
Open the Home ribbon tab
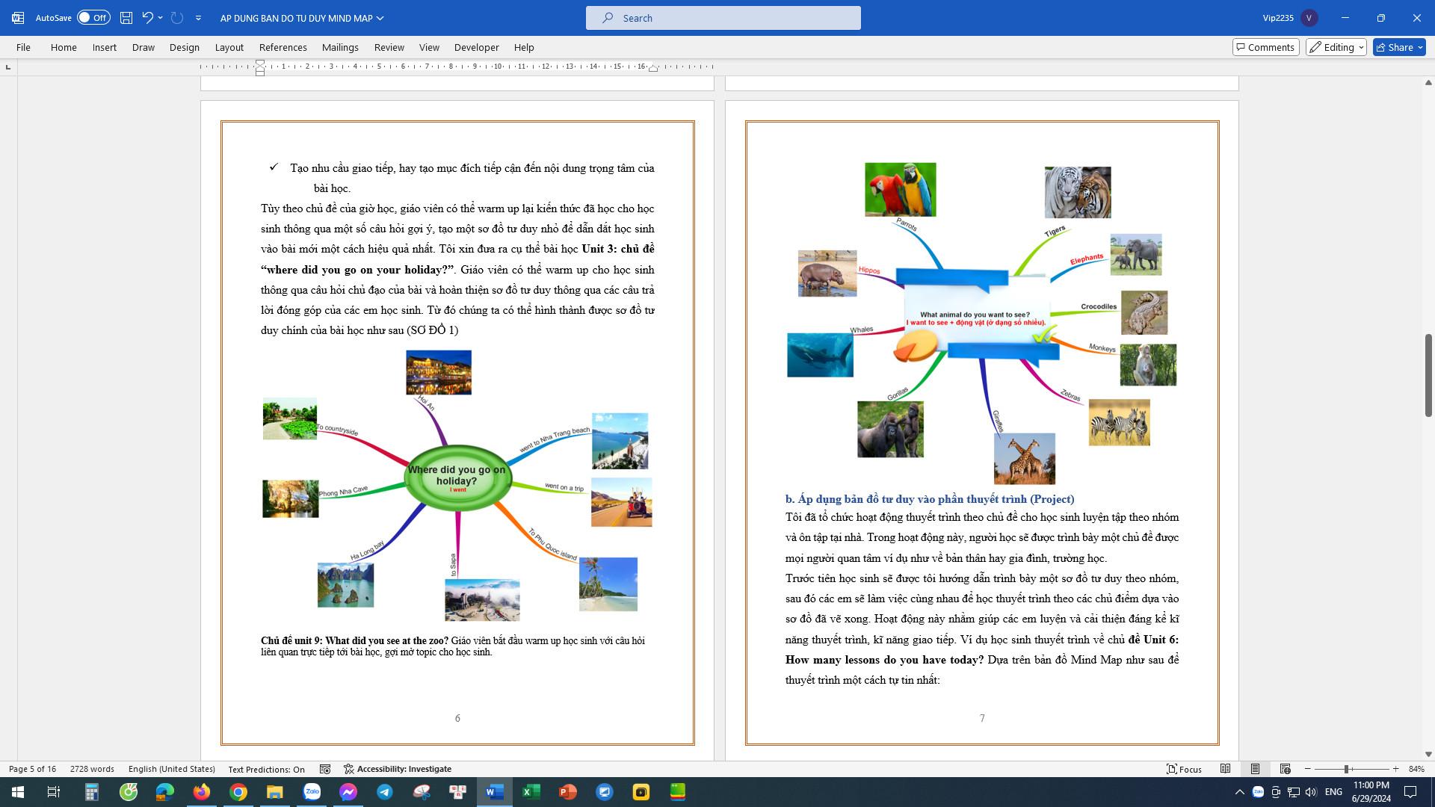click(x=64, y=47)
